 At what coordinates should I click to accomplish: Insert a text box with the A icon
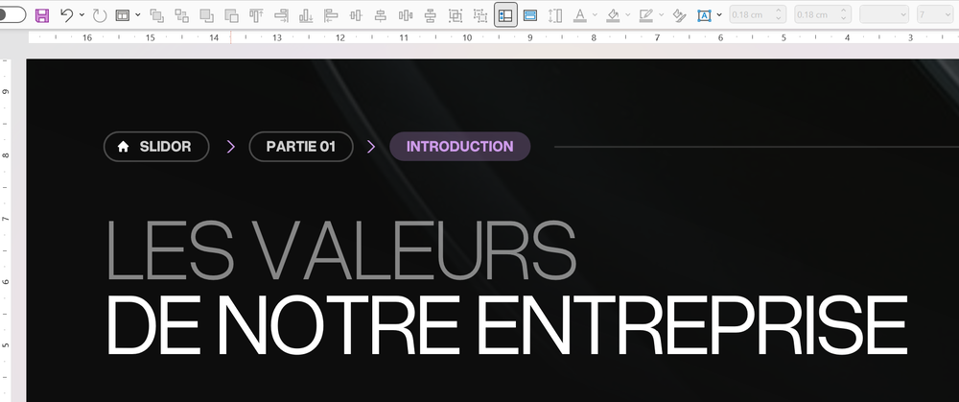(x=704, y=15)
